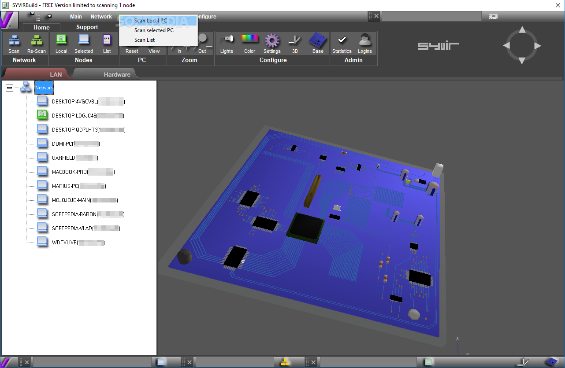The image size is (565, 368).
Task: Click the monitor icon beside GARFIELD
Action: pyautogui.click(x=42, y=157)
